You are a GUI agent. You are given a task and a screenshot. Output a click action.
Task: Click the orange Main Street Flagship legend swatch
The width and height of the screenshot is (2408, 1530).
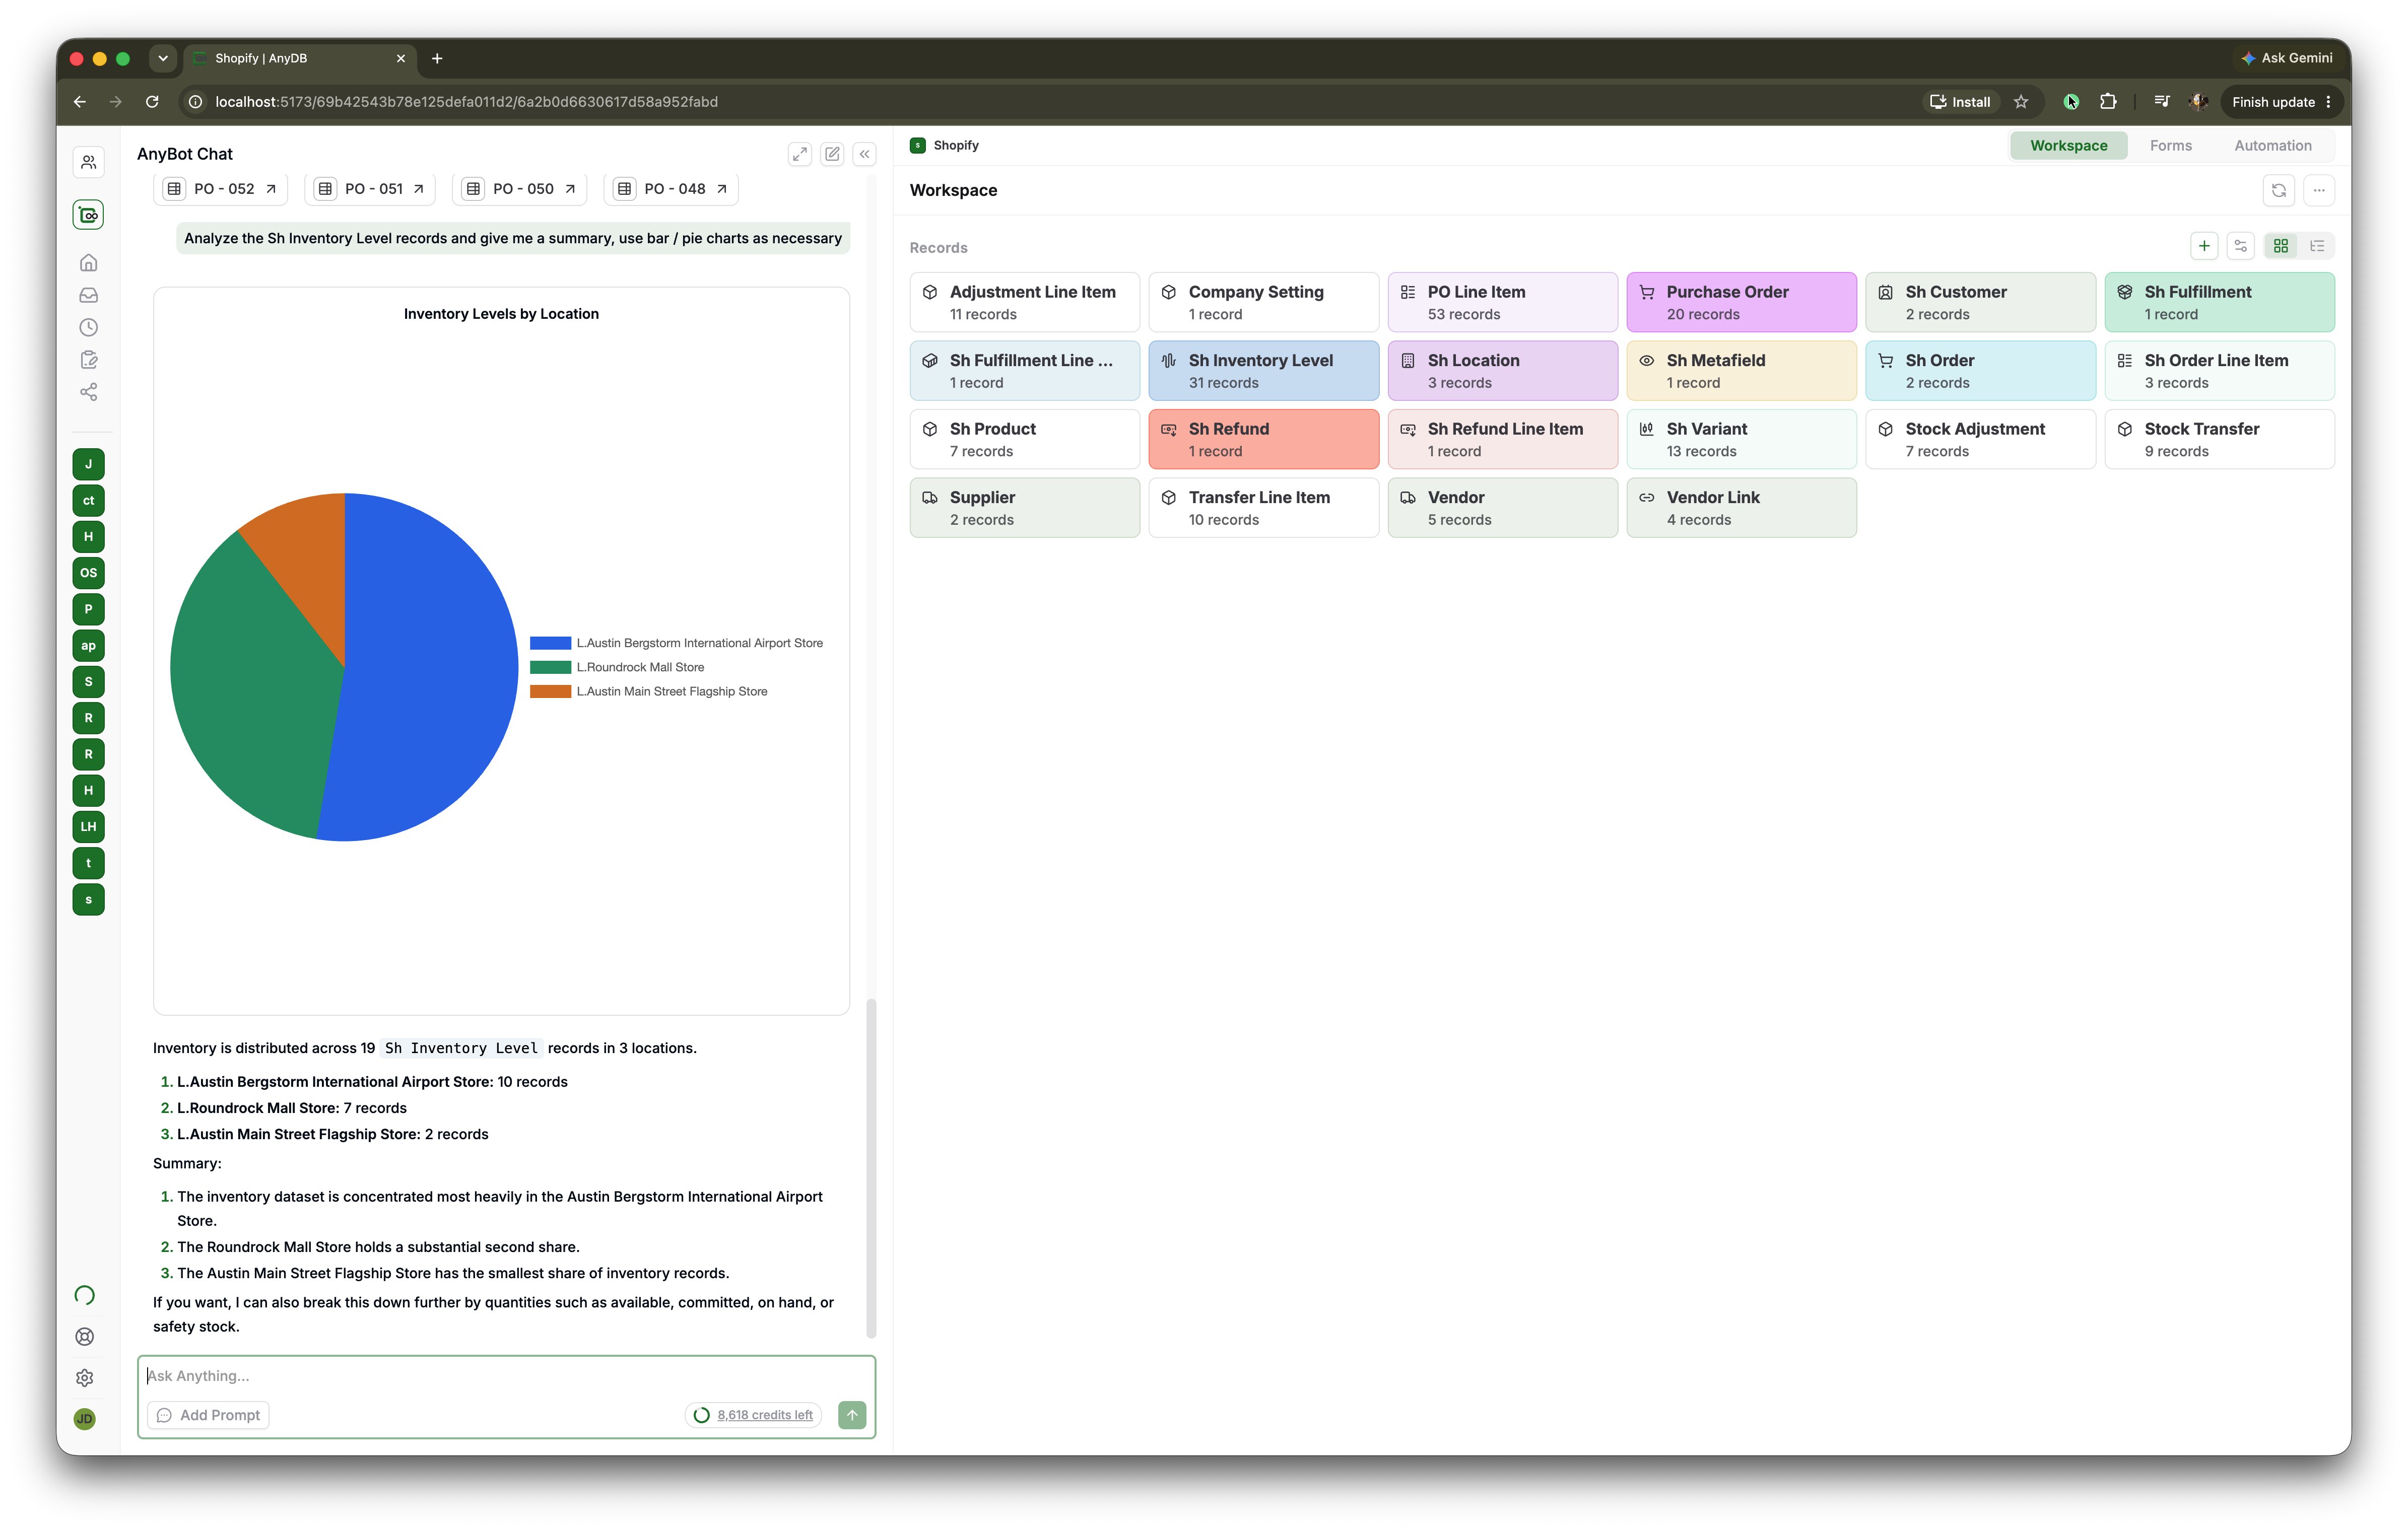click(x=550, y=691)
